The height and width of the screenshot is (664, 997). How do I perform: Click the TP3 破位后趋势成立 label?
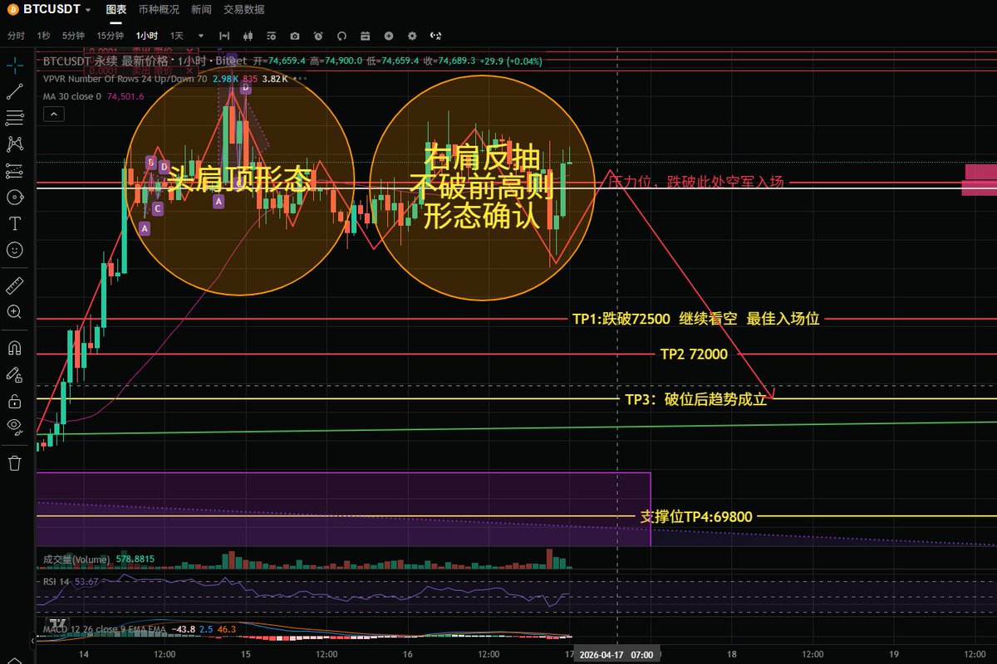click(x=695, y=399)
